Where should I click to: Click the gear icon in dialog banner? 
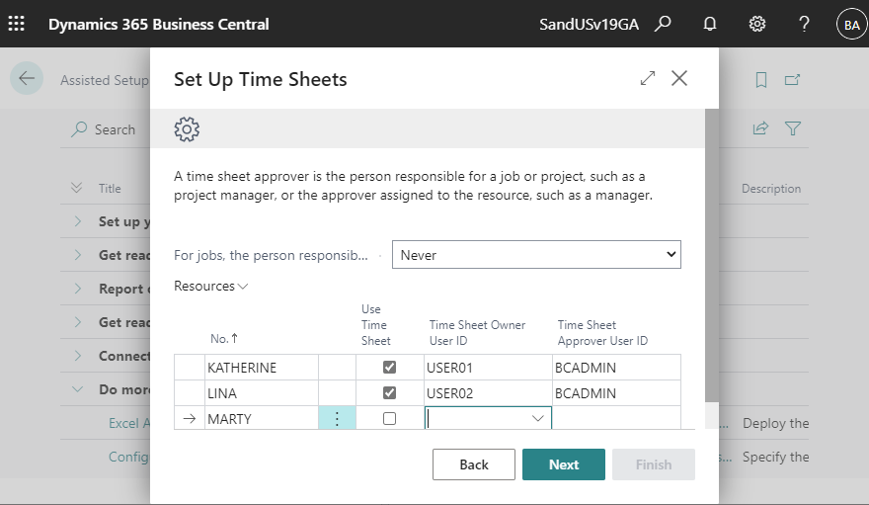click(x=187, y=129)
